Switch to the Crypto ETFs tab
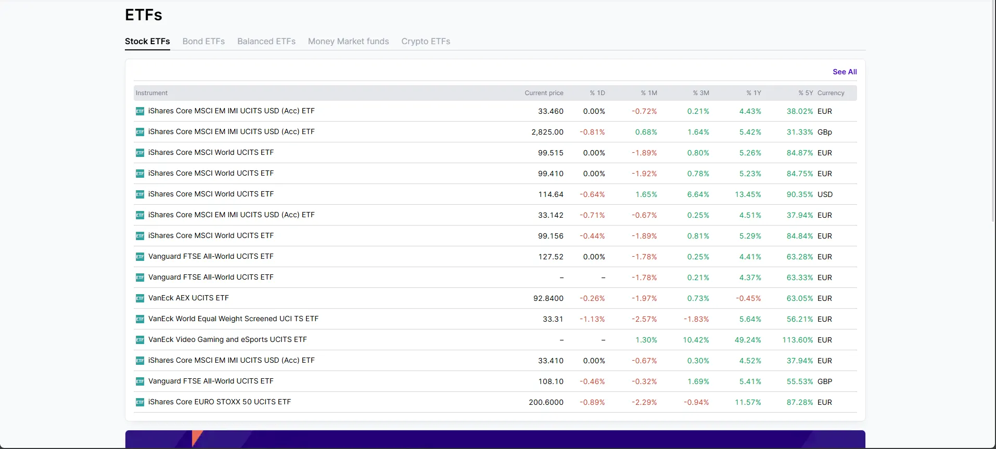 click(426, 41)
